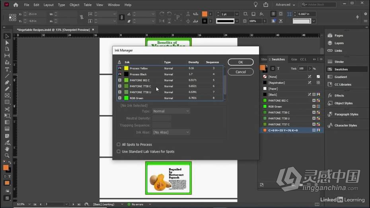Expand the collapsed panel tabs chevron

(x=314, y=59)
